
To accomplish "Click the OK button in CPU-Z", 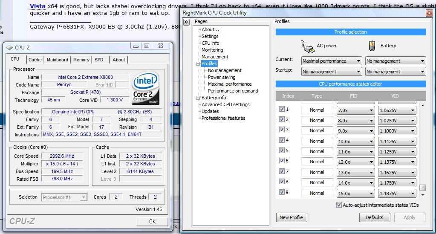I will [x=153, y=222].
